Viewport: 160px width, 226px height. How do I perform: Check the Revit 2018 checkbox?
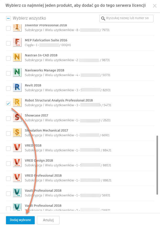(x=8, y=88)
